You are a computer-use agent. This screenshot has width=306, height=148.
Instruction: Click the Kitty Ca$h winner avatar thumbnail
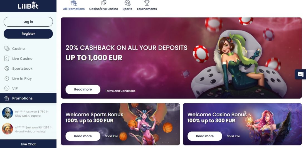click(8, 113)
